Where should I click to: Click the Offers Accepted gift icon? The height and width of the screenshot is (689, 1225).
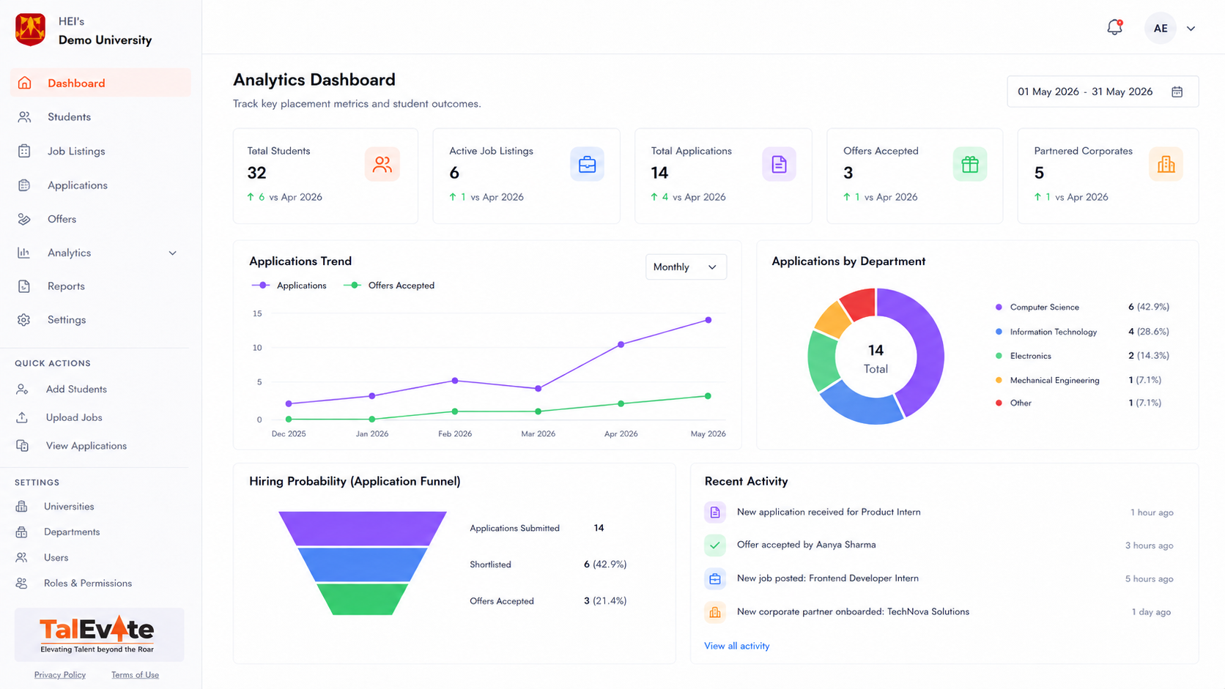pos(970,164)
